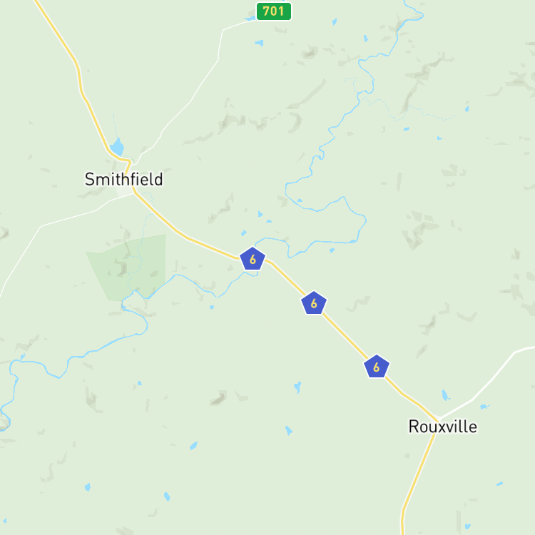Select the small pond beside the 701 shield
Viewport: 535px width, 535px height.
click(250, 19)
